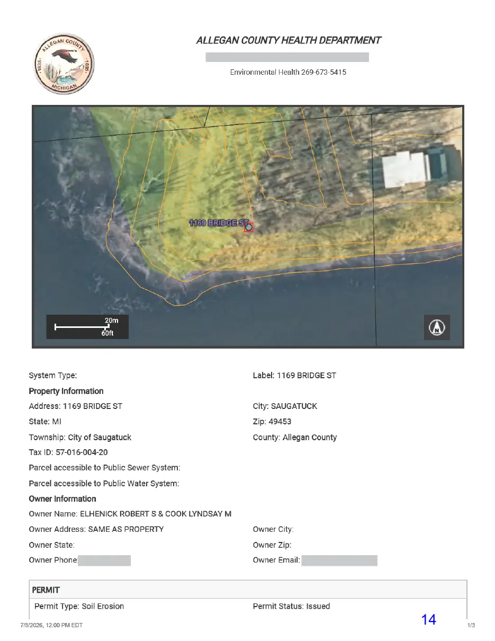The height and width of the screenshot is (641, 495).
Task: Click the 'Label: 1169 BRIDGE ST' text
Action: (x=294, y=376)
